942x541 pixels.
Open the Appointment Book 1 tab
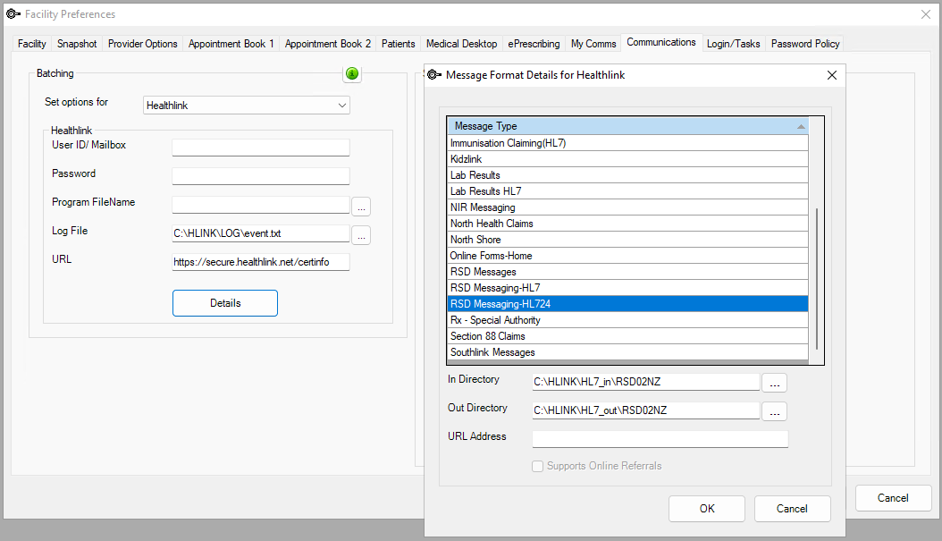click(x=231, y=44)
